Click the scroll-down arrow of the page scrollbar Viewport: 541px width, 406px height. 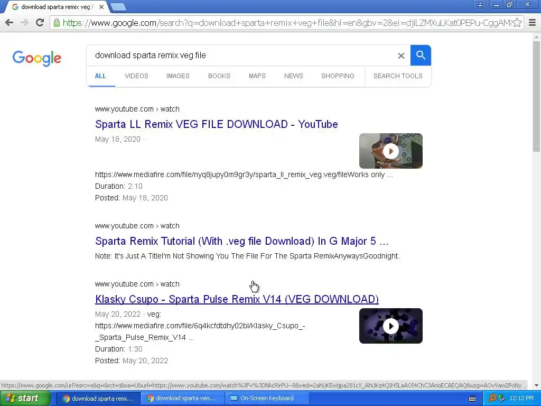coord(537,385)
